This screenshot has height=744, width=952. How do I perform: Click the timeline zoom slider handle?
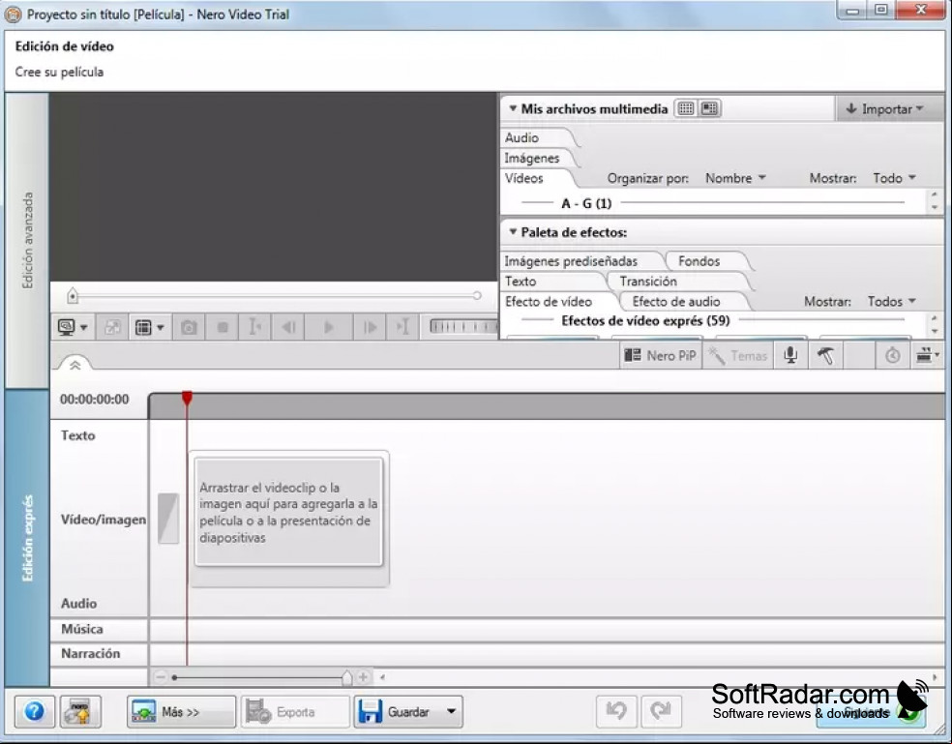click(x=346, y=677)
